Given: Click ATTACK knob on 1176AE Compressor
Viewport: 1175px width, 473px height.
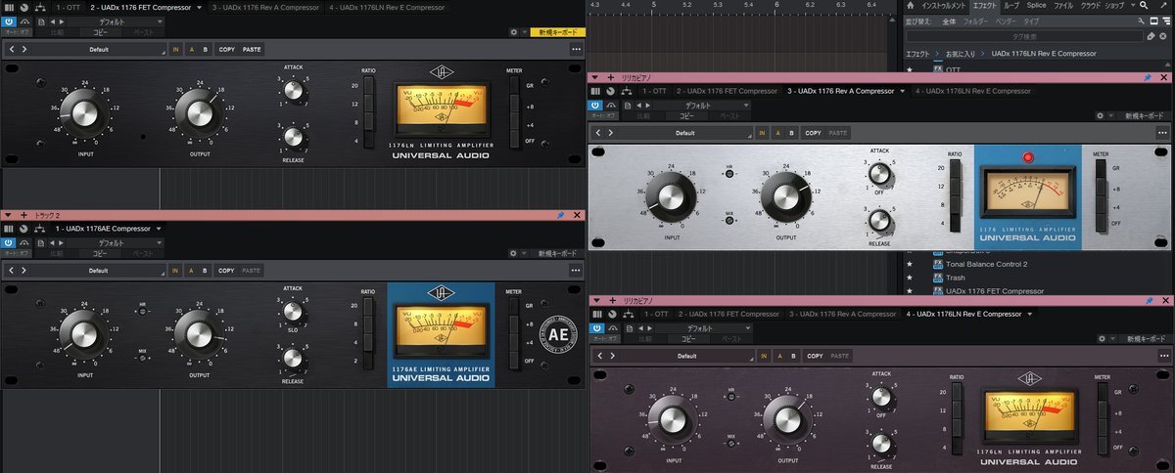Looking at the screenshot, I should 293,314.
